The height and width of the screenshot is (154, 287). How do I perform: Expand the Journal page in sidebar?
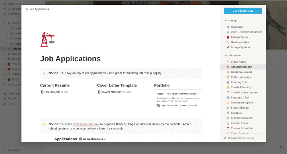5,59
